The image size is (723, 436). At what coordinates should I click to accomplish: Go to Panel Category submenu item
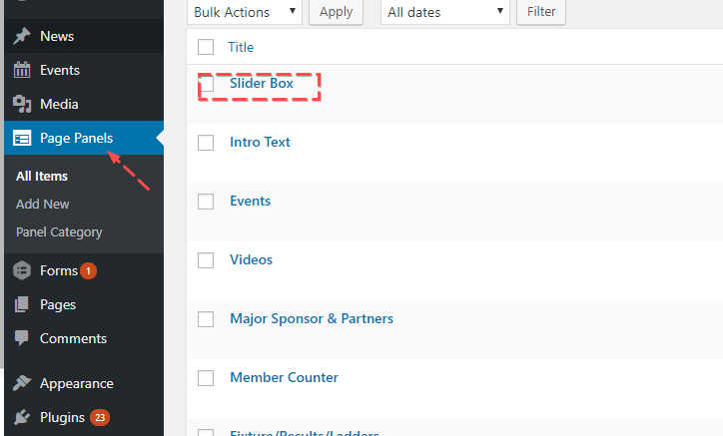(x=59, y=232)
